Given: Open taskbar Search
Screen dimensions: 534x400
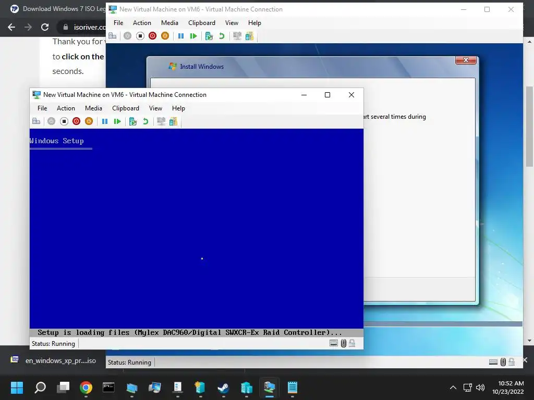Looking at the screenshot, I should tap(40, 387).
